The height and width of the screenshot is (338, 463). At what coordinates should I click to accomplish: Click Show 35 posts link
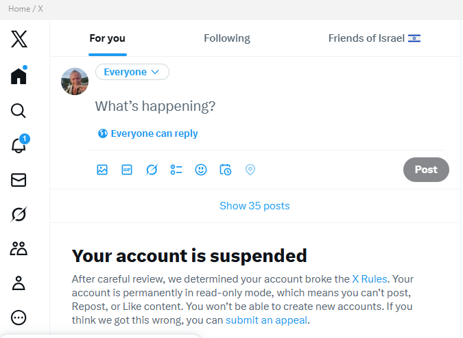click(254, 206)
